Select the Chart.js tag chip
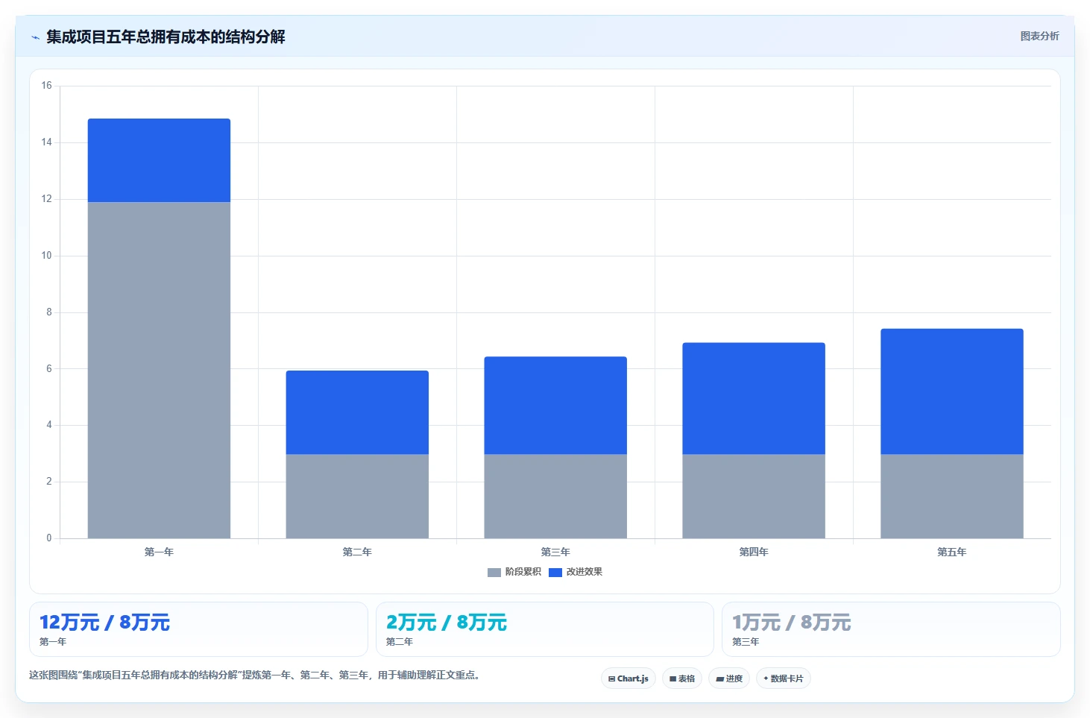Image resolution: width=1090 pixels, height=718 pixels. click(628, 678)
